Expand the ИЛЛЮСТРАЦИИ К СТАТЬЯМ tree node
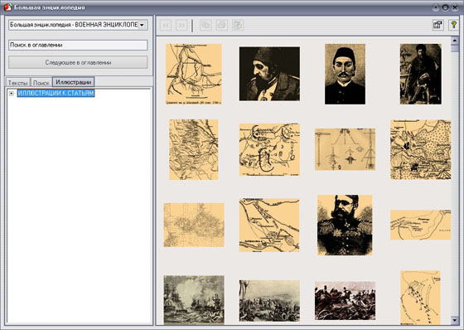 click(12, 94)
